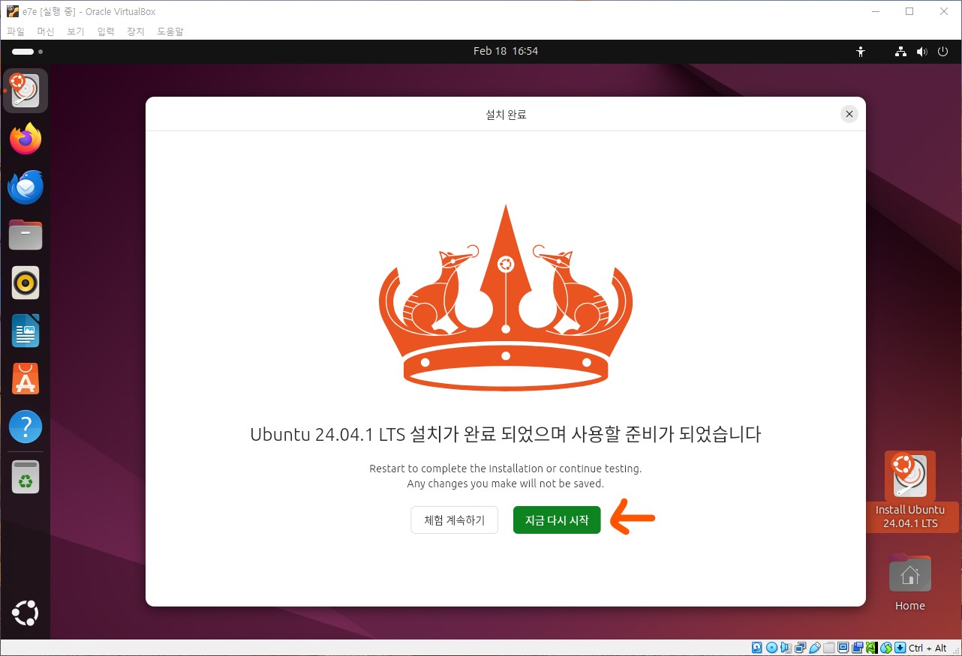
Task: Open the Home folder desktop icon
Action: 909,583
